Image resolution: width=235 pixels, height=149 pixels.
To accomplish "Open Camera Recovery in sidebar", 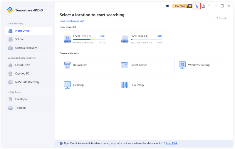I will [x=28, y=48].
